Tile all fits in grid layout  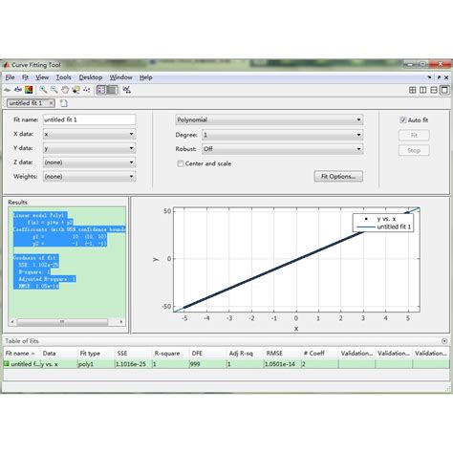point(412,90)
